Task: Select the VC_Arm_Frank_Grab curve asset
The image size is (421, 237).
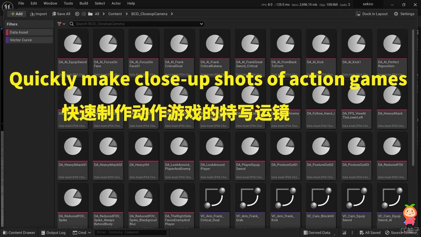Action: tap(250, 205)
